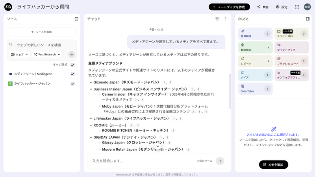Open citation 5 beside Moby Japan
Screen dimensions: 315x177
point(199,112)
